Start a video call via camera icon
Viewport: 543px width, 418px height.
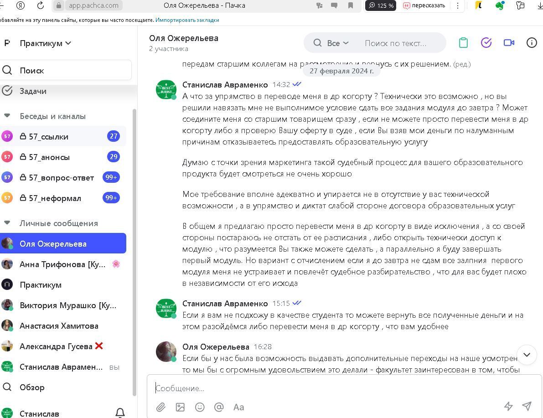[509, 42]
